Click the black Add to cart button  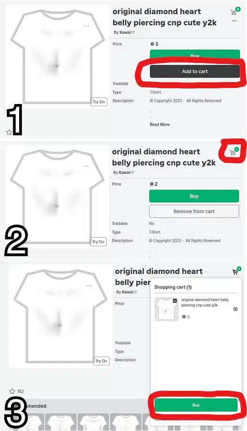195,72
